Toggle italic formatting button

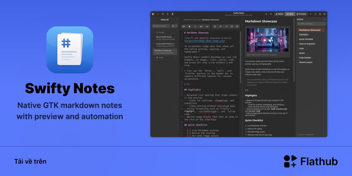click(x=195, y=26)
